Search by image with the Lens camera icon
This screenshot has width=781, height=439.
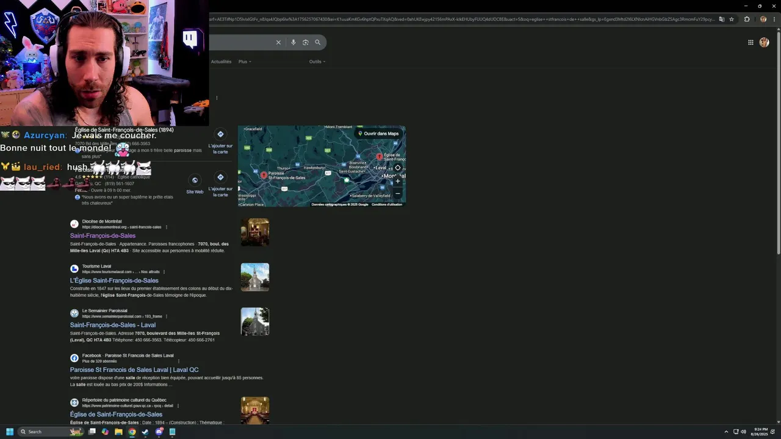(306, 42)
